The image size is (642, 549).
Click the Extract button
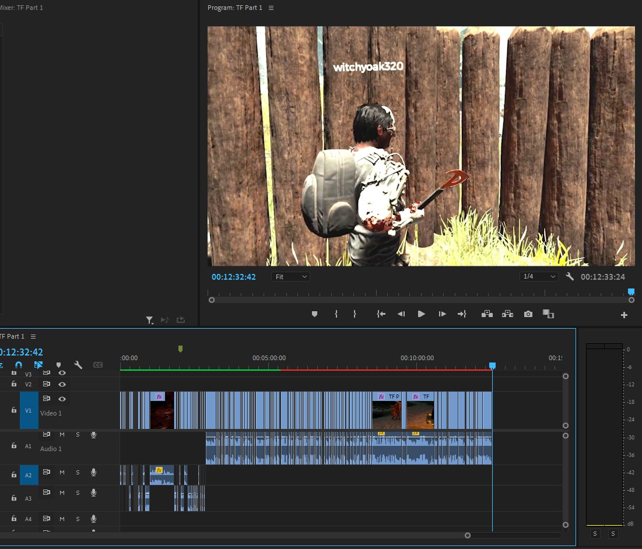tap(507, 314)
